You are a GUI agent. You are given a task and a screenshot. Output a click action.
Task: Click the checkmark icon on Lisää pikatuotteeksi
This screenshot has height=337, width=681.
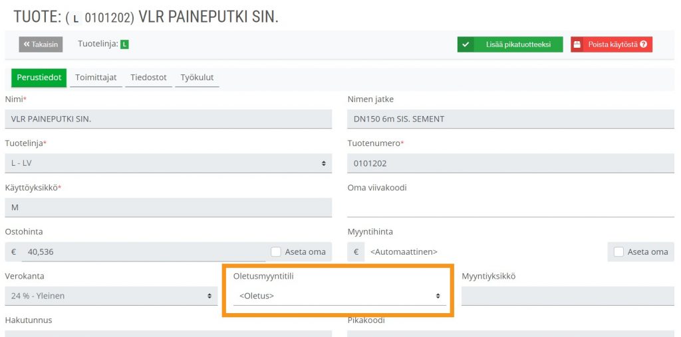[x=466, y=44]
